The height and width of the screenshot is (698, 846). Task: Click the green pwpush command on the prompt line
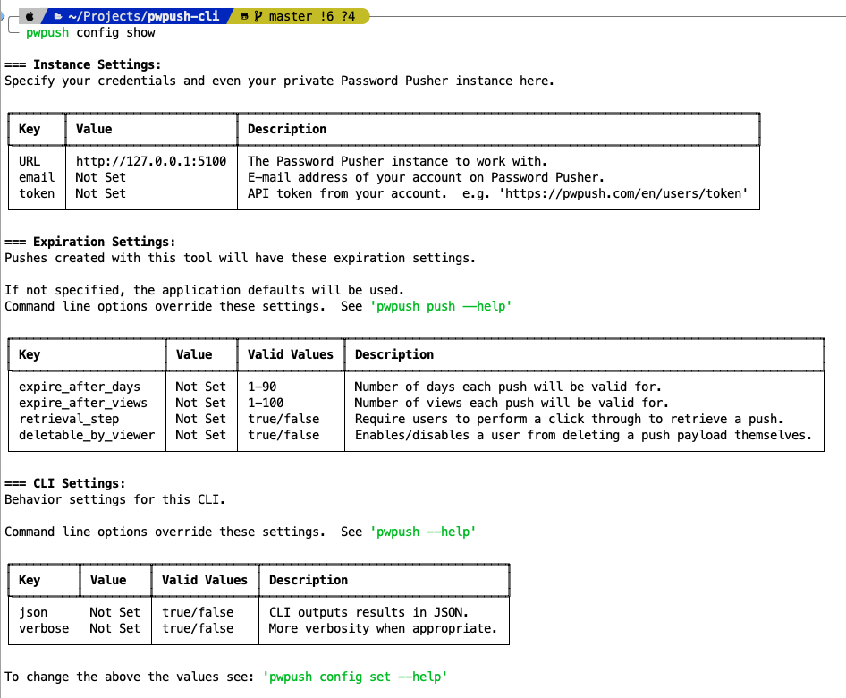(x=47, y=32)
